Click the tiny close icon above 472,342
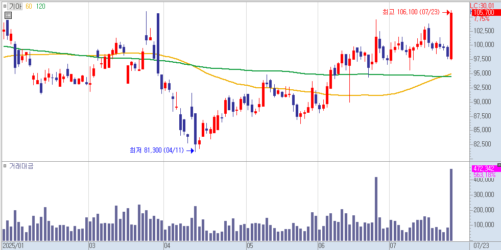Viewport: 501px width, 250px height. [499, 164]
